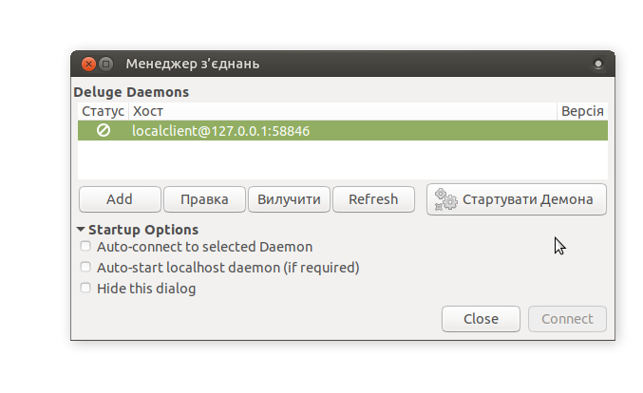Viewport: 643px width, 393px height.
Task: Refresh the daemon list
Action: (x=373, y=199)
